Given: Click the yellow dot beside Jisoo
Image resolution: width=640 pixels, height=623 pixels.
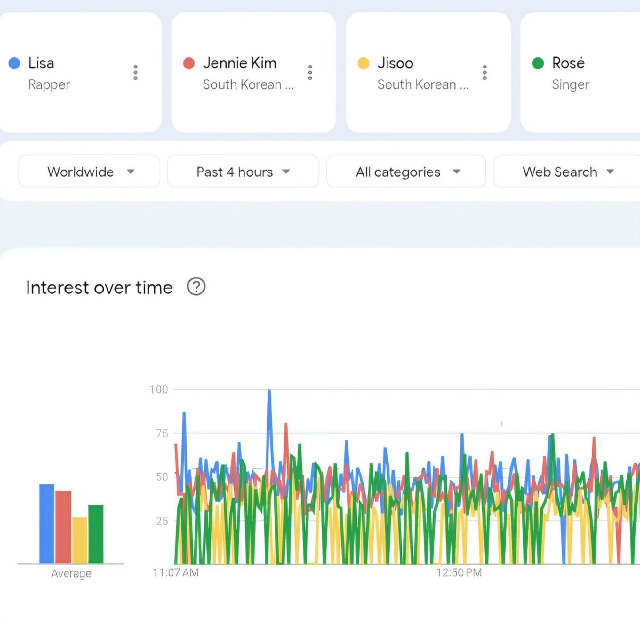Looking at the screenshot, I should tap(363, 63).
